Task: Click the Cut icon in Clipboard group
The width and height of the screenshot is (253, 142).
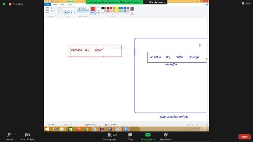Action: point(53,8)
